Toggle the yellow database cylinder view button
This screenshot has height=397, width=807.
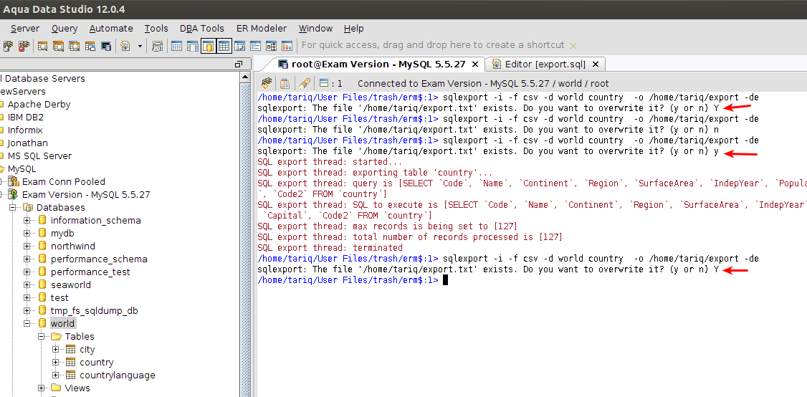[209, 46]
